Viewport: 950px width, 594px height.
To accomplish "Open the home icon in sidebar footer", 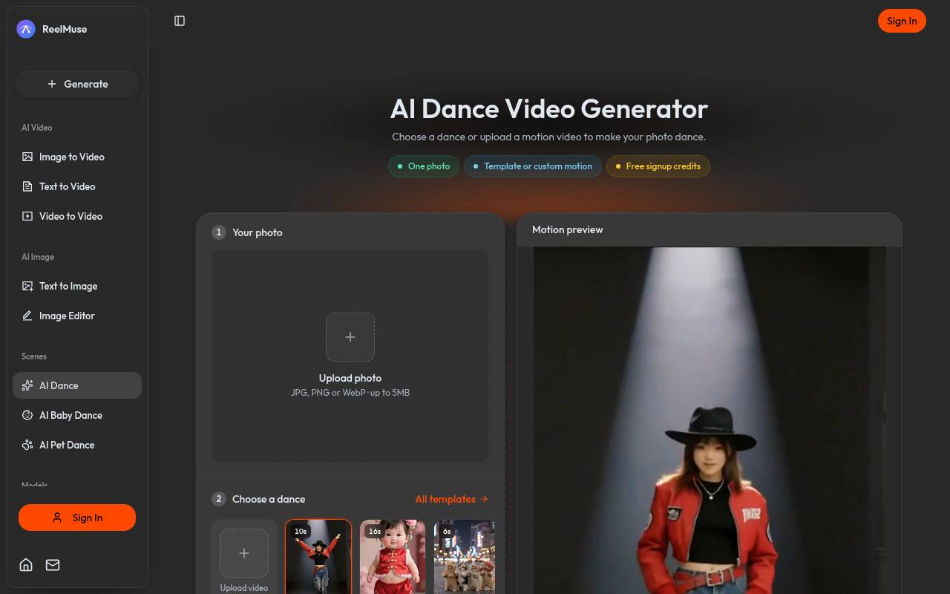I will [x=26, y=565].
